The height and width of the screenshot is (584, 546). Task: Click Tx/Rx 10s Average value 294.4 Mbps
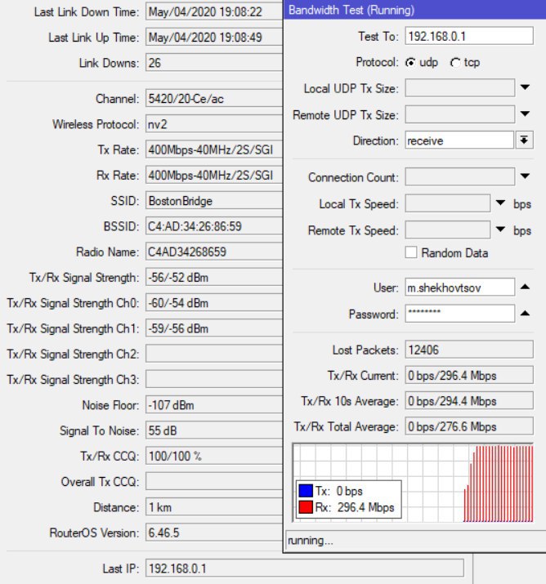point(469,401)
